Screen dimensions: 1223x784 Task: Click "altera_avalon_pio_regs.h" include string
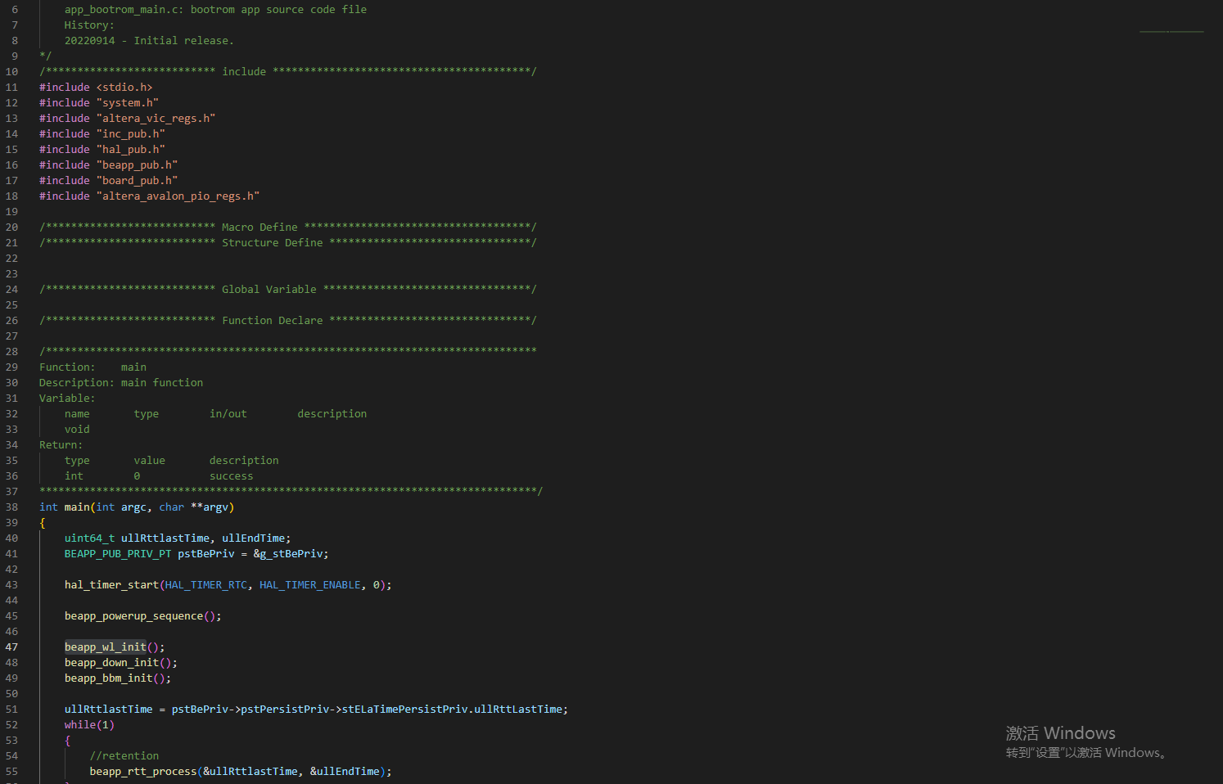pos(178,196)
